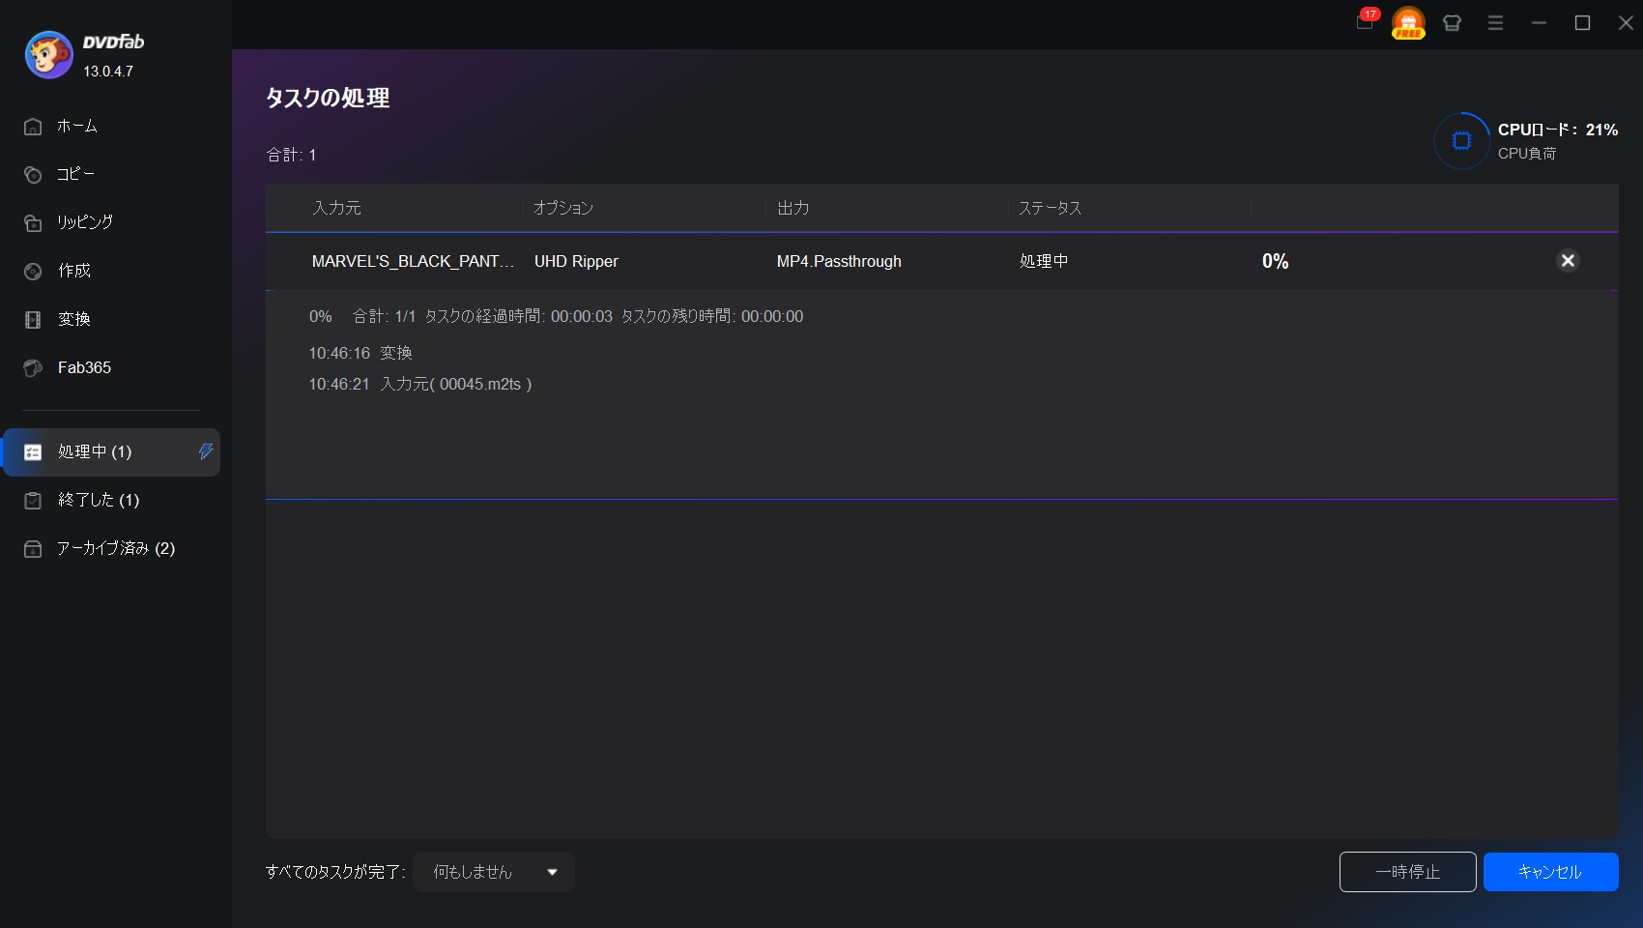Cancel processing with the キャンセル button
Image resolution: width=1643 pixels, height=928 pixels.
[x=1550, y=872]
